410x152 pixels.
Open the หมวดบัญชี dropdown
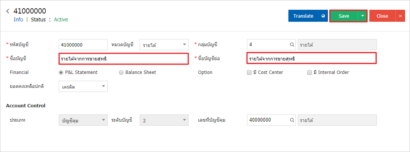[164, 45]
